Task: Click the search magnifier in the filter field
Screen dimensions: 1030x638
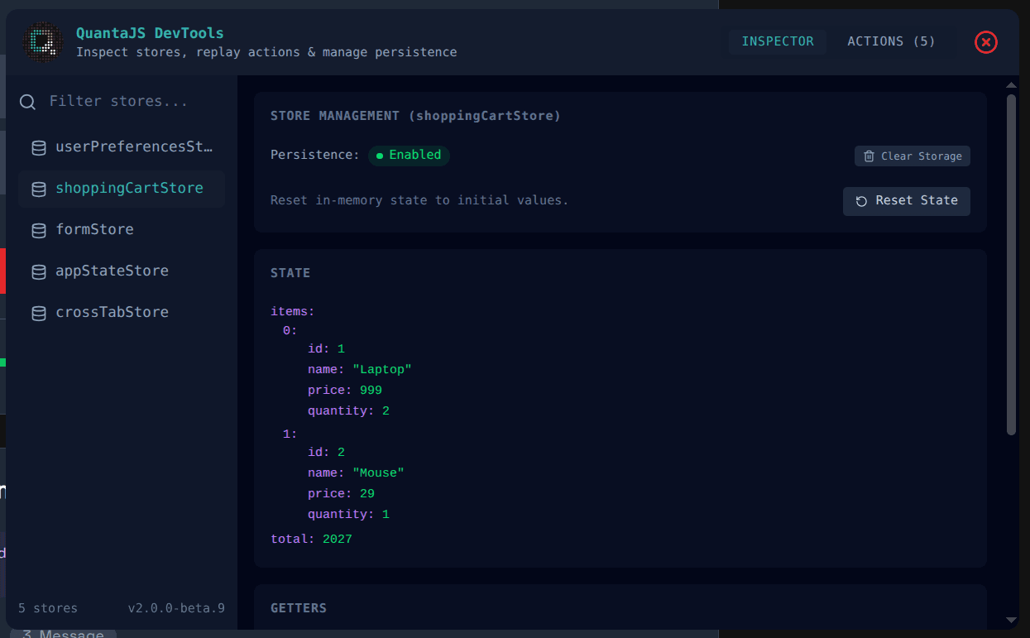Action: point(27,101)
